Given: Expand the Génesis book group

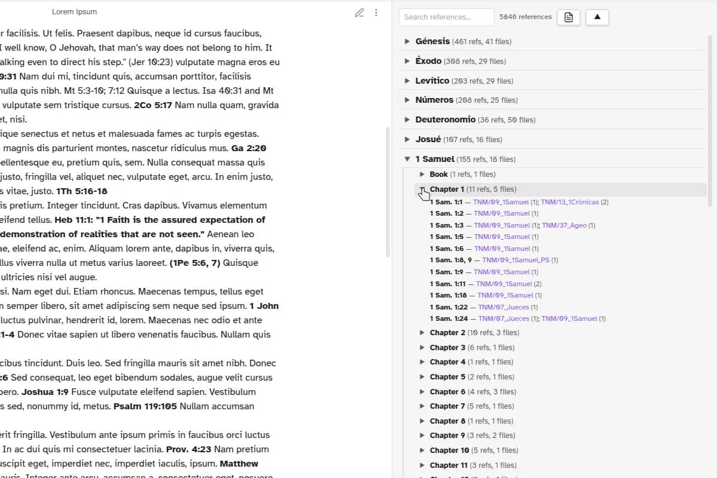Looking at the screenshot, I should tap(407, 42).
